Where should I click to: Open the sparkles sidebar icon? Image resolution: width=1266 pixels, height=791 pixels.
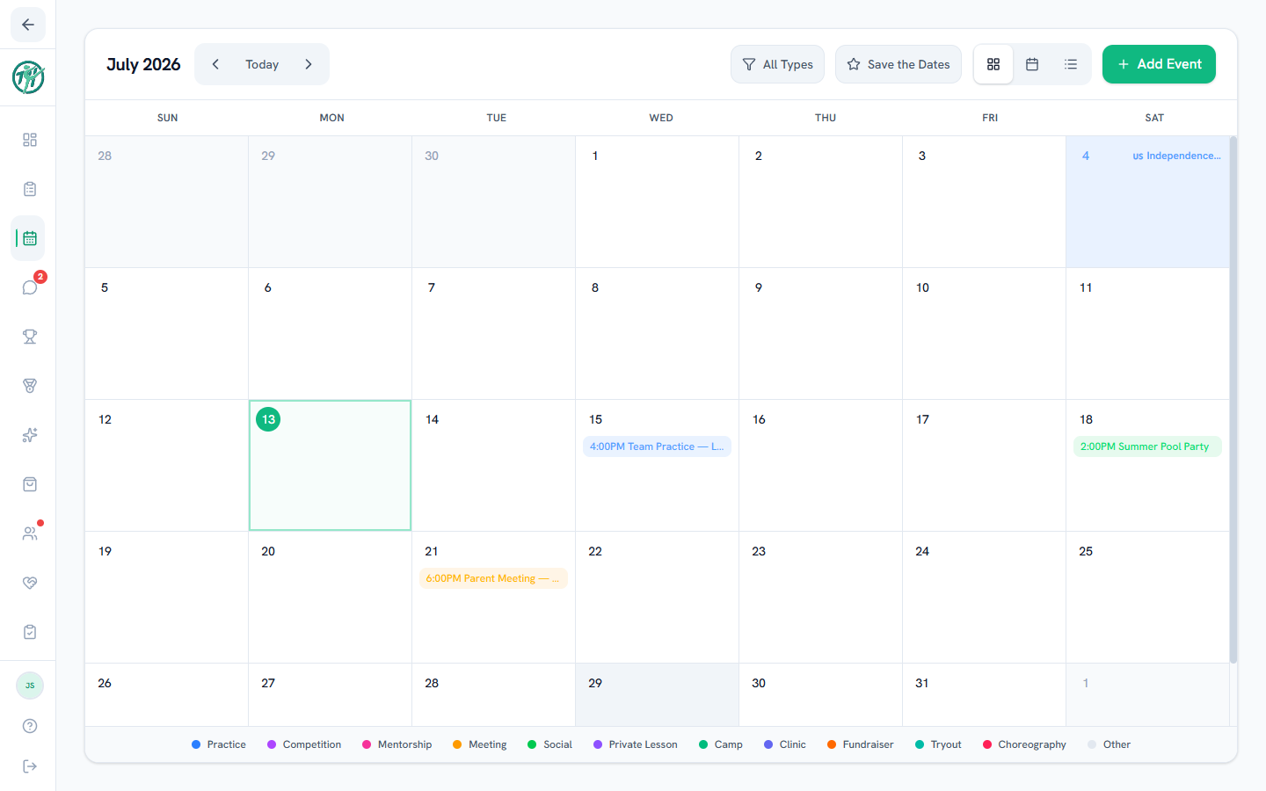30,435
